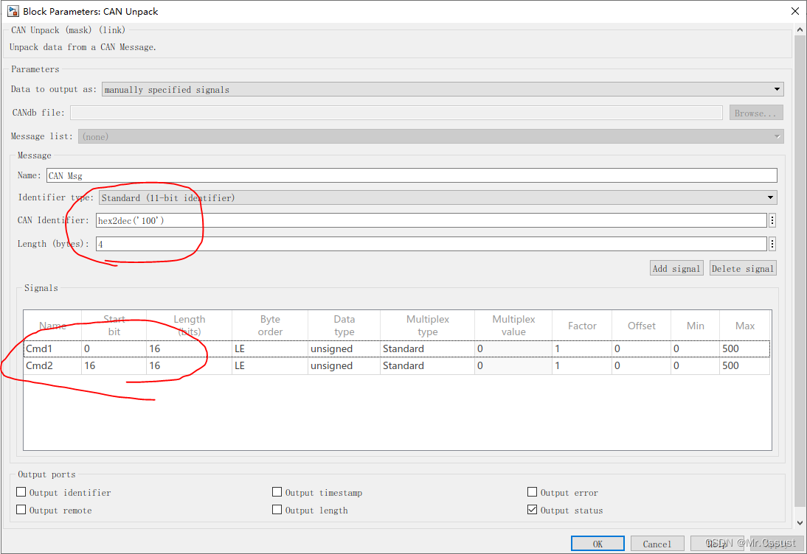Enable the Output error checkbox
The height and width of the screenshot is (554, 807).
coord(532,492)
